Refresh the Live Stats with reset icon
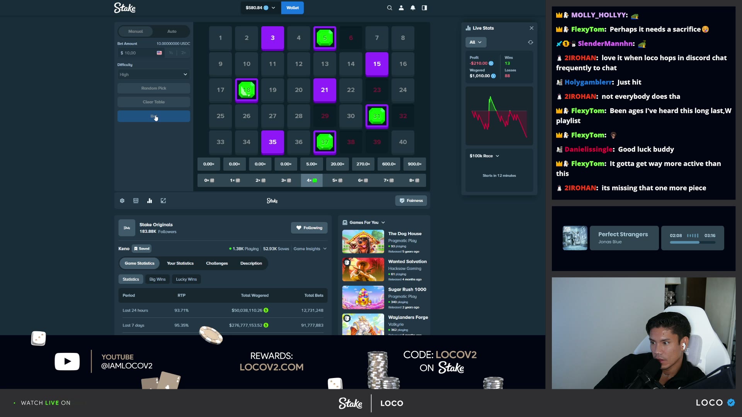This screenshot has width=742, height=417. coord(531,42)
